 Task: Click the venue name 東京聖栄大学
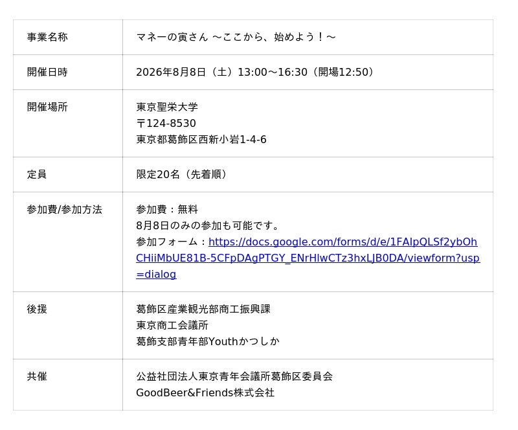coord(167,107)
